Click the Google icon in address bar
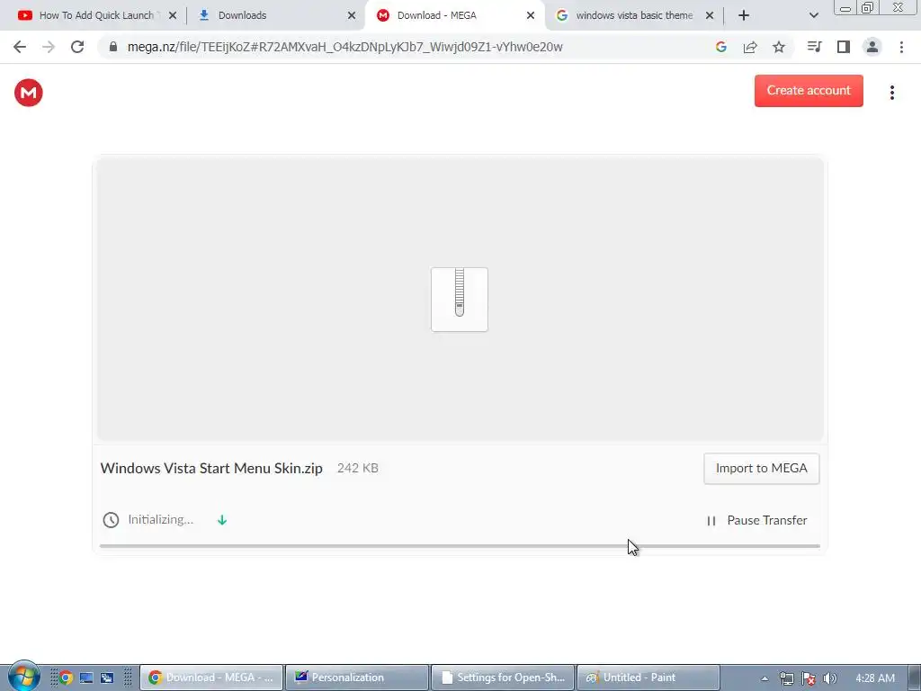The image size is (921, 691). tap(721, 47)
